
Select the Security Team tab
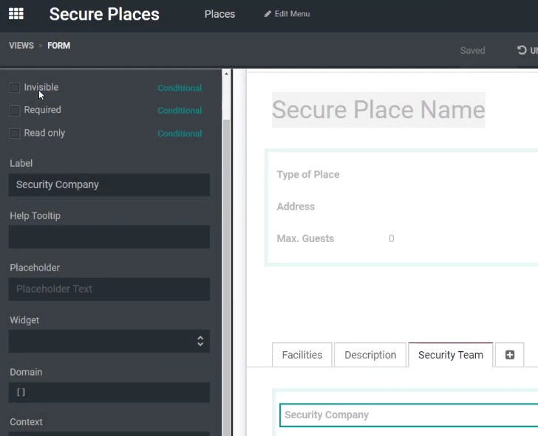tap(451, 355)
